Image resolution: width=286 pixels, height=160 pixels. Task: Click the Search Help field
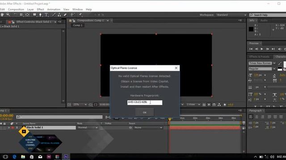coord(268,15)
